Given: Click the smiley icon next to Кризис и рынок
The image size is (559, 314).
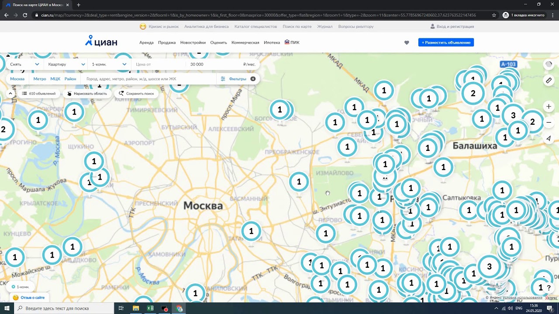Looking at the screenshot, I should [143, 27].
